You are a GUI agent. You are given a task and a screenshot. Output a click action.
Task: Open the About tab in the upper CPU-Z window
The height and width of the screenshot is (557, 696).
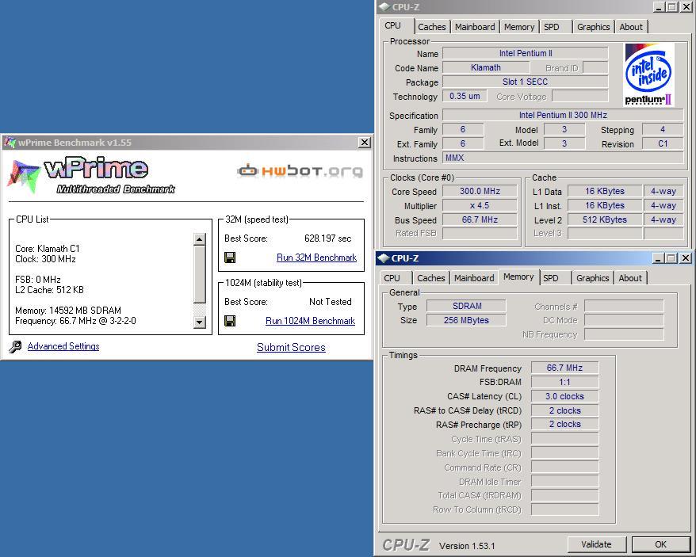(631, 27)
